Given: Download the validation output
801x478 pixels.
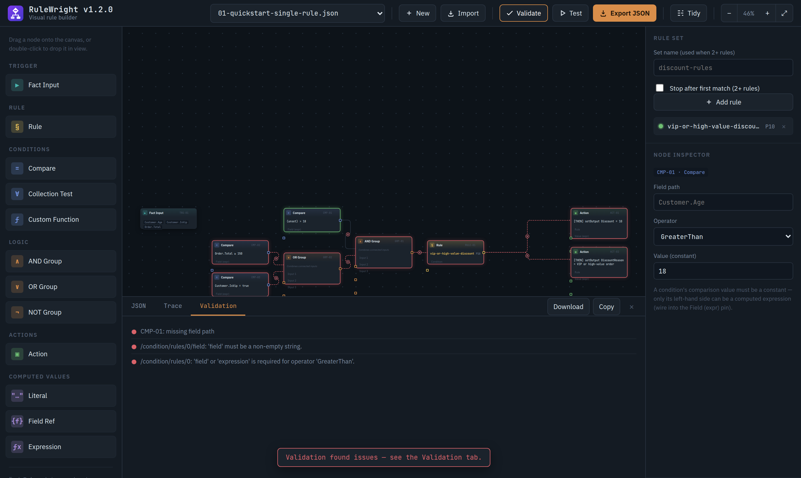Looking at the screenshot, I should (568, 307).
